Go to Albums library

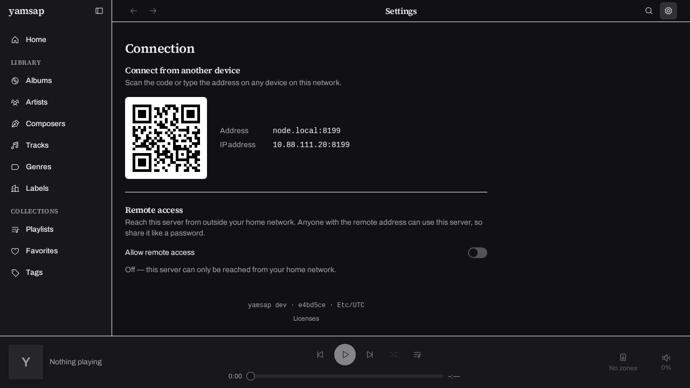click(56, 81)
